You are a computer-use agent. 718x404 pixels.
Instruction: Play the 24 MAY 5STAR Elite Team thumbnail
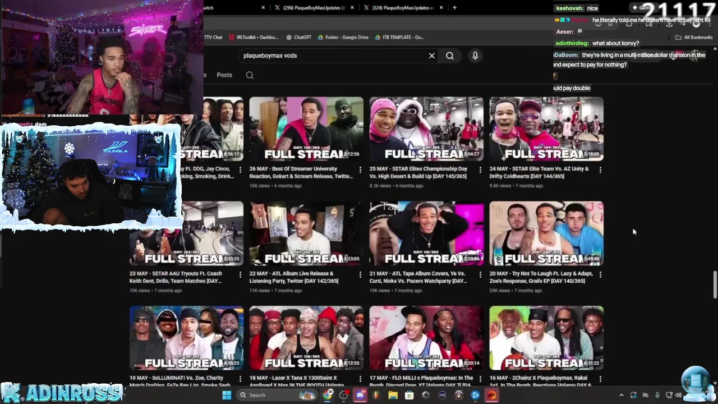click(x=546, y=129)
